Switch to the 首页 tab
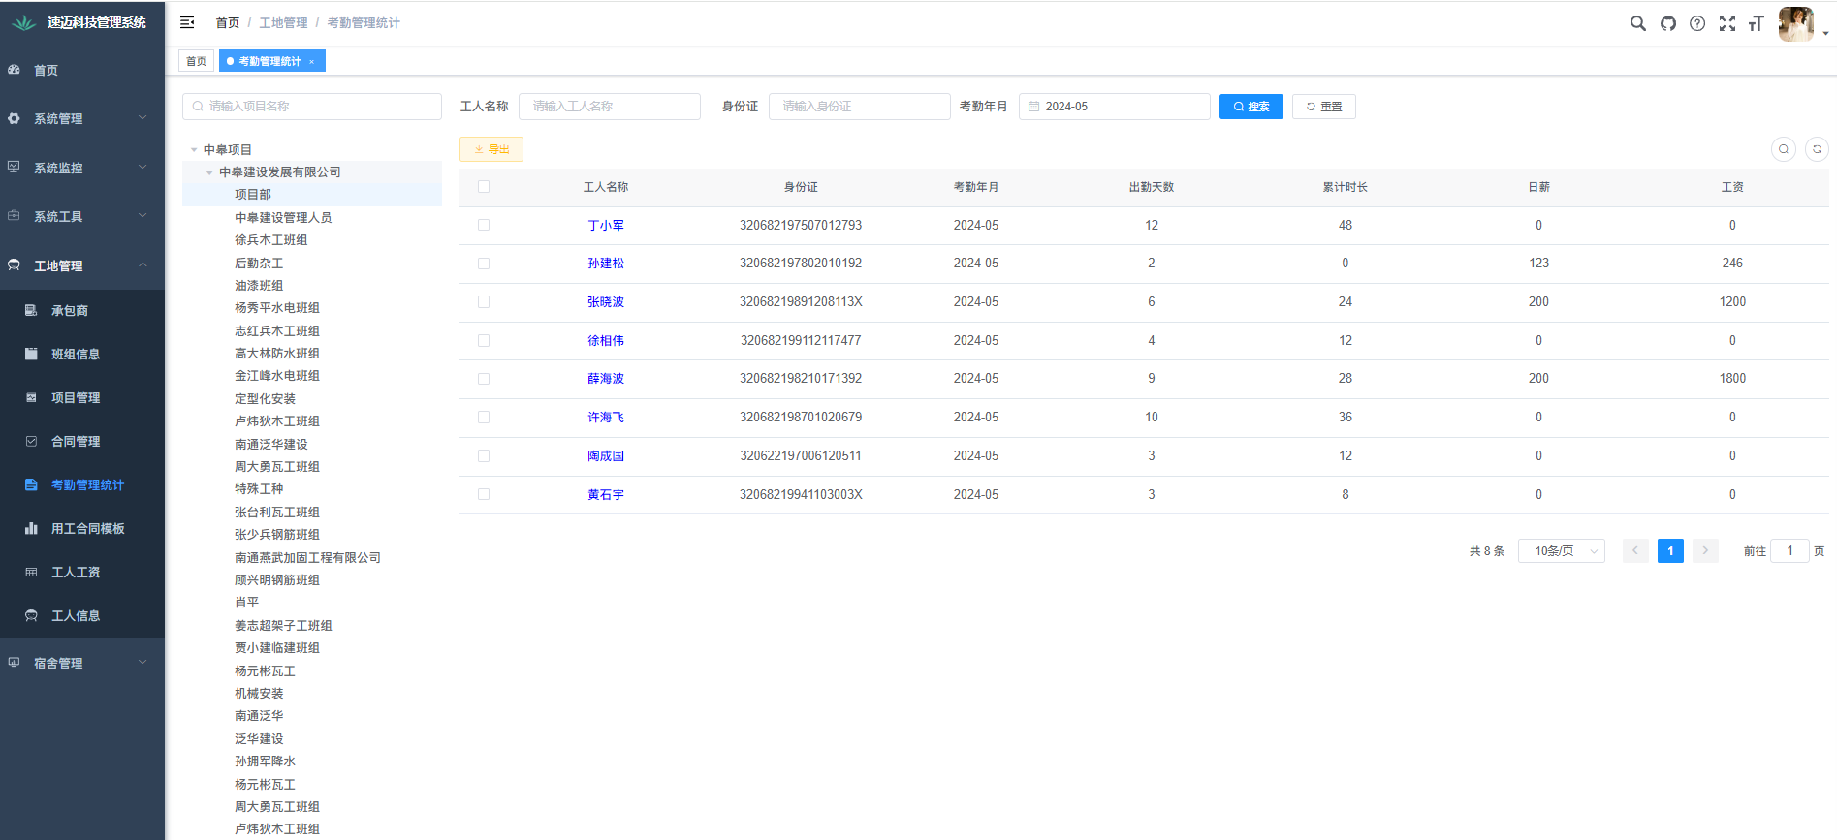Viewport: 1837px width, 840px height. tap(196, 61)
